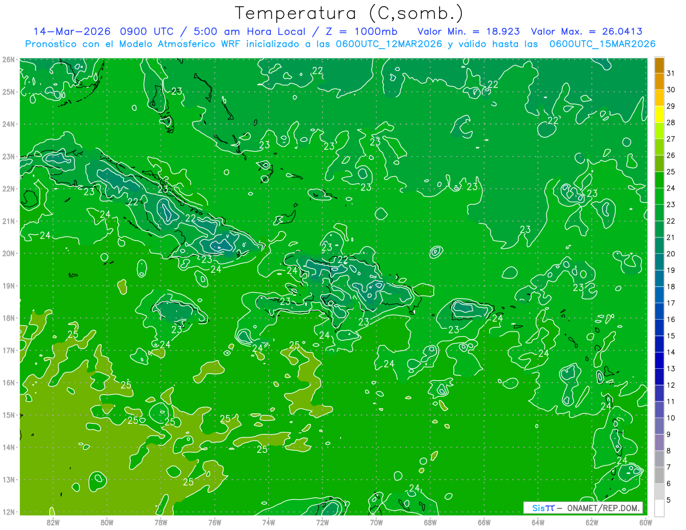Click the '21N' latitude axis label
The image size is (686, 530).
9,221
